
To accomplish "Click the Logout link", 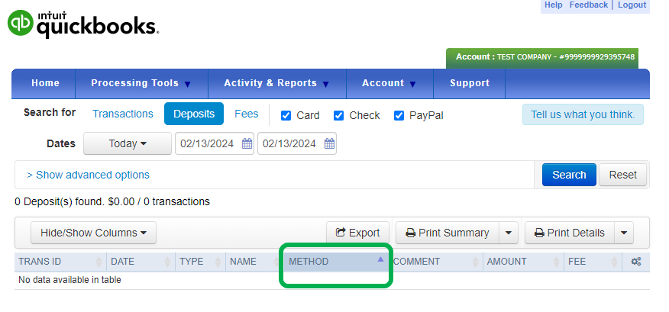I will click(x=632, y=5).
